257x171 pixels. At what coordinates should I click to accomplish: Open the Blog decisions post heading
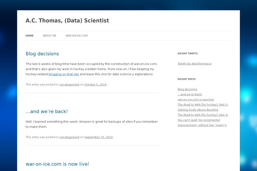pyautogui.click(x=42, y=54)
